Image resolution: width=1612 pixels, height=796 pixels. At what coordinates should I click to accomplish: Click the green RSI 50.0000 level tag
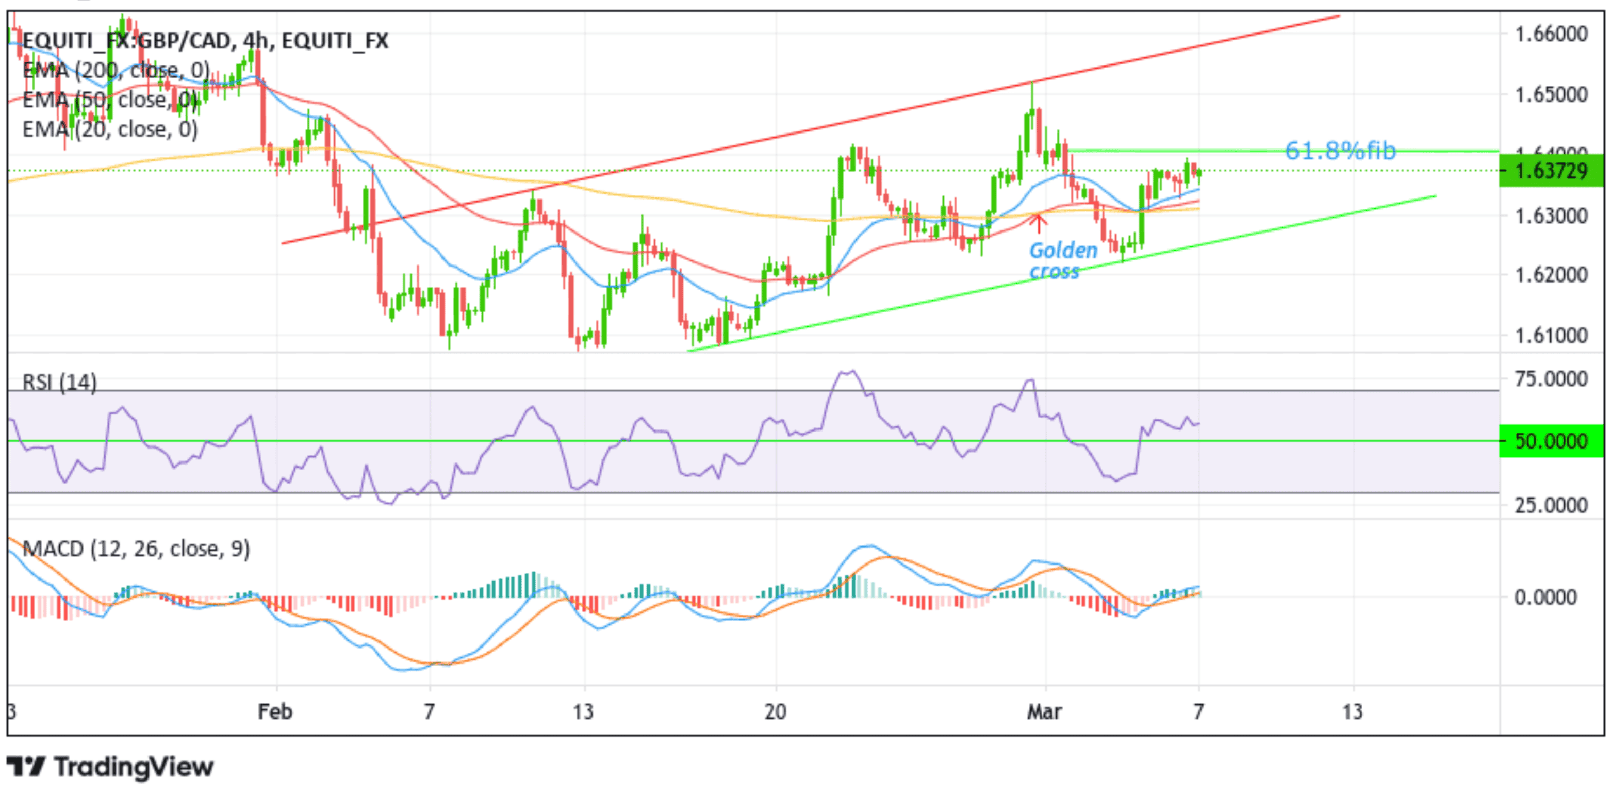click(x=1551, y=441)
